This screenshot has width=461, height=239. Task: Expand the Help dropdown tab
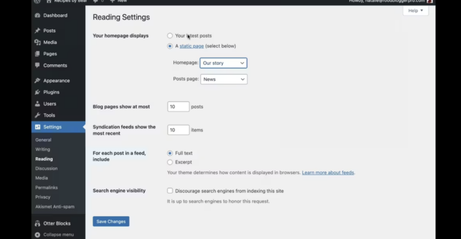pyautogui.click(x=415, y=11)
